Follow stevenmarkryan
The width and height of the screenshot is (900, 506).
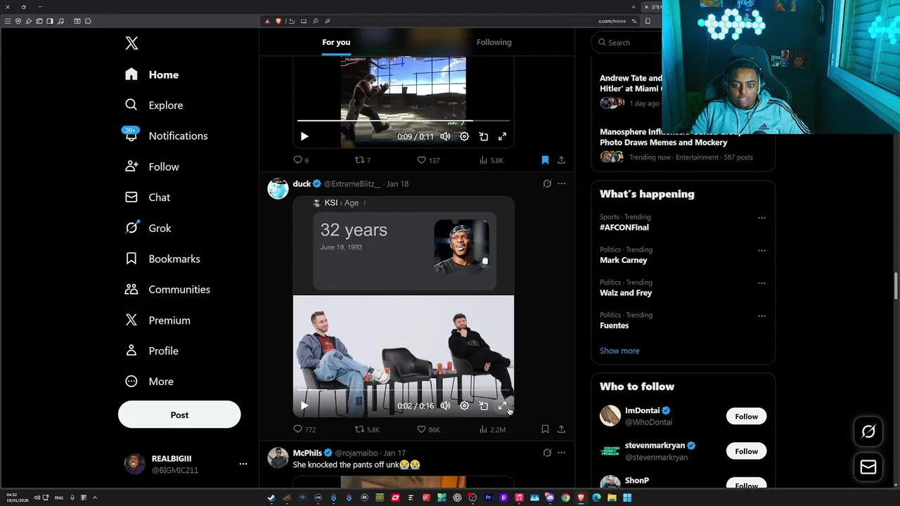tap(746, 451)
